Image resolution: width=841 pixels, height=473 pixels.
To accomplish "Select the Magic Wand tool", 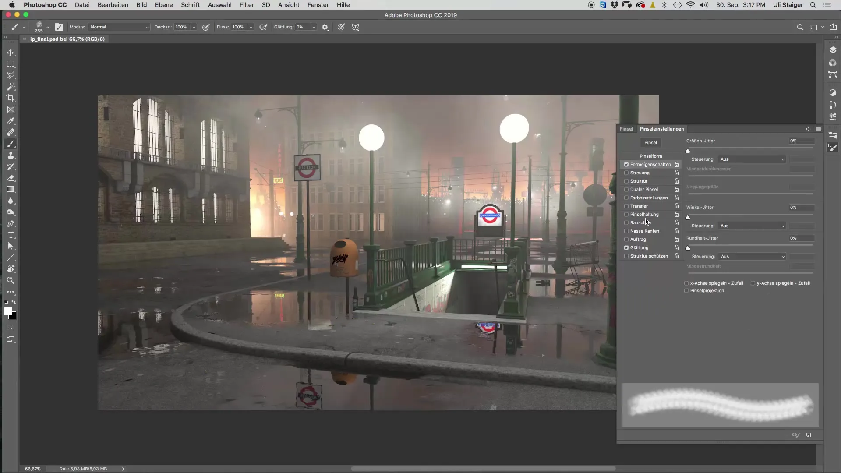I will [x=11, y=87].
